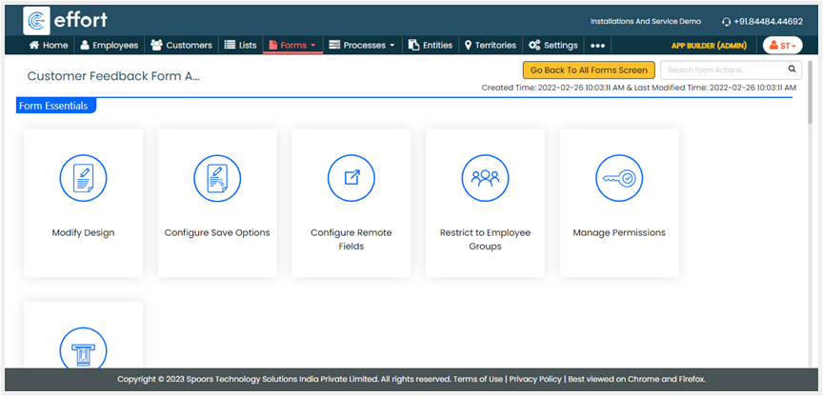Open the Manage Permissions key icon
Screen dimensions: 823x396
click(x=619, y=178)
